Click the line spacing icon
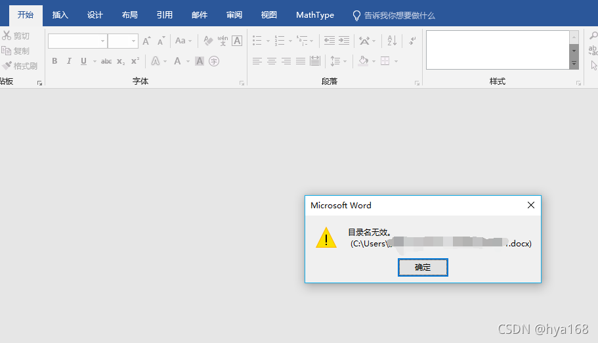The width and height of the screenshot is (598, 343). [335, 61]
